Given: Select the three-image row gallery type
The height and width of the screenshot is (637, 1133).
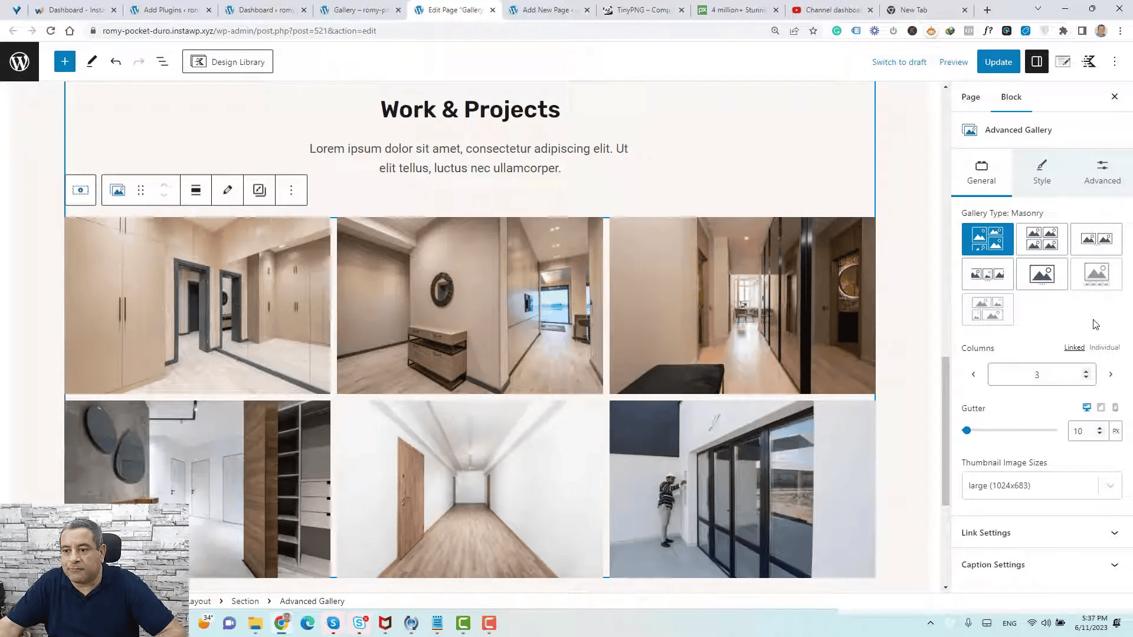Looking at the screenshot, I should pyautogui.click(x=987, y=274).
